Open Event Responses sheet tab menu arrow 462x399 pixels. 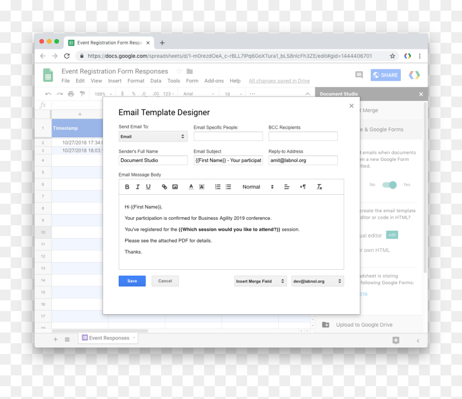[134, 338]
